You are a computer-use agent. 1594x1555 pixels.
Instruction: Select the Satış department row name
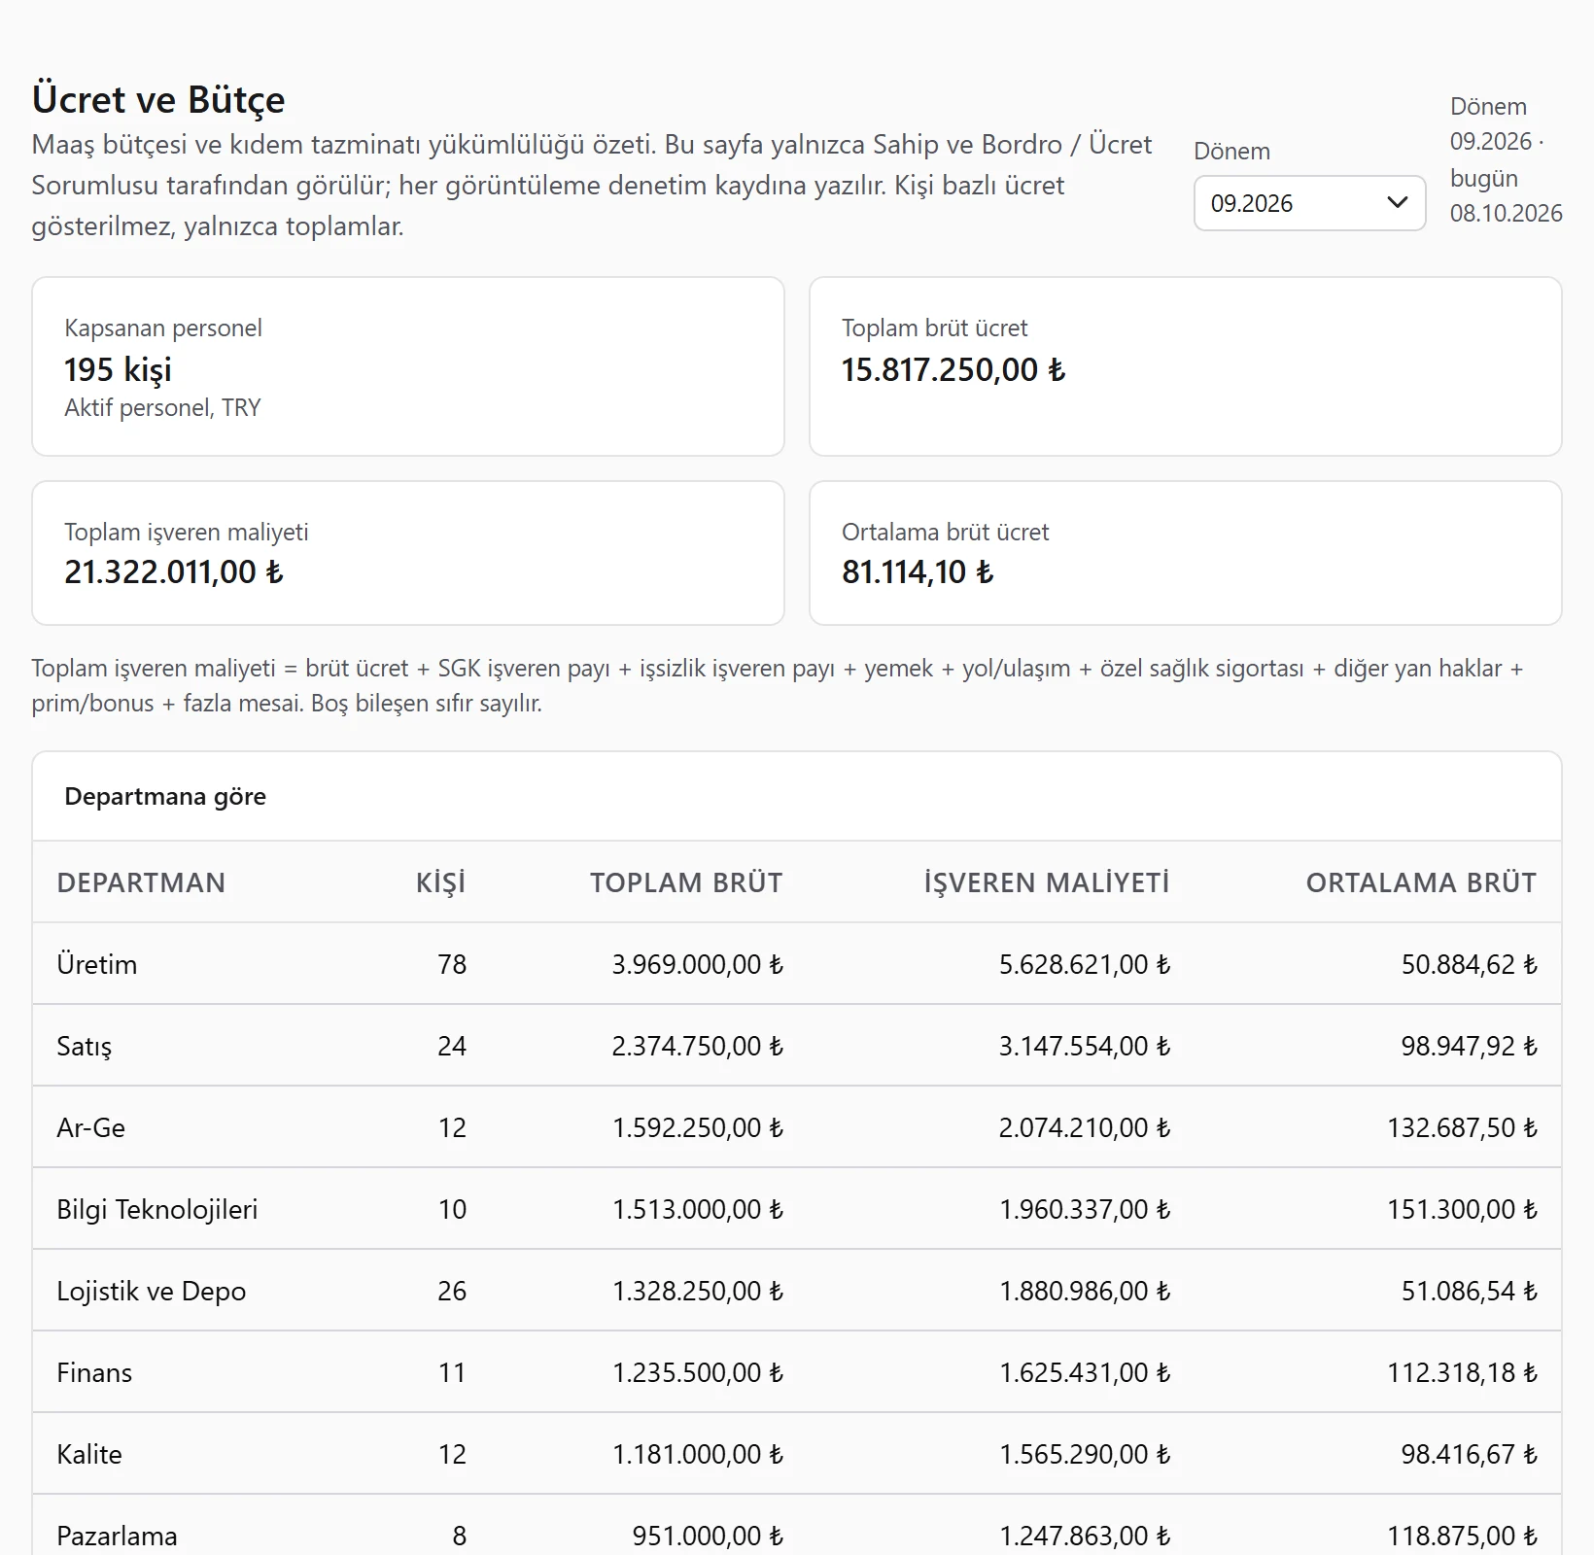(85, 1046)
